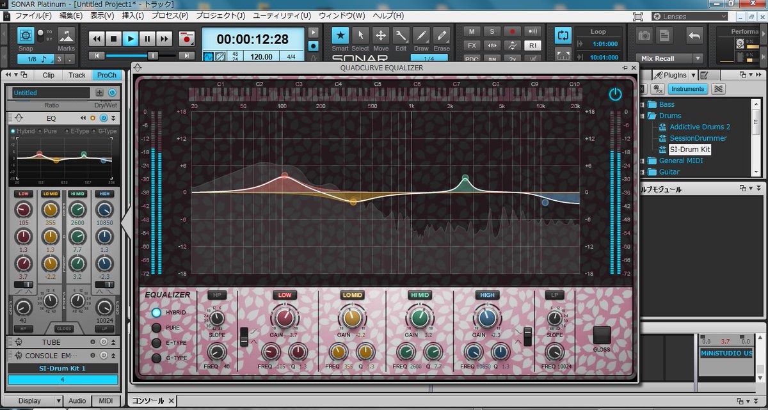The width and height of the screenshot is (768, 410).
Task: Click the Mix Recall undo arrow icon
Action: coord(694,35)
